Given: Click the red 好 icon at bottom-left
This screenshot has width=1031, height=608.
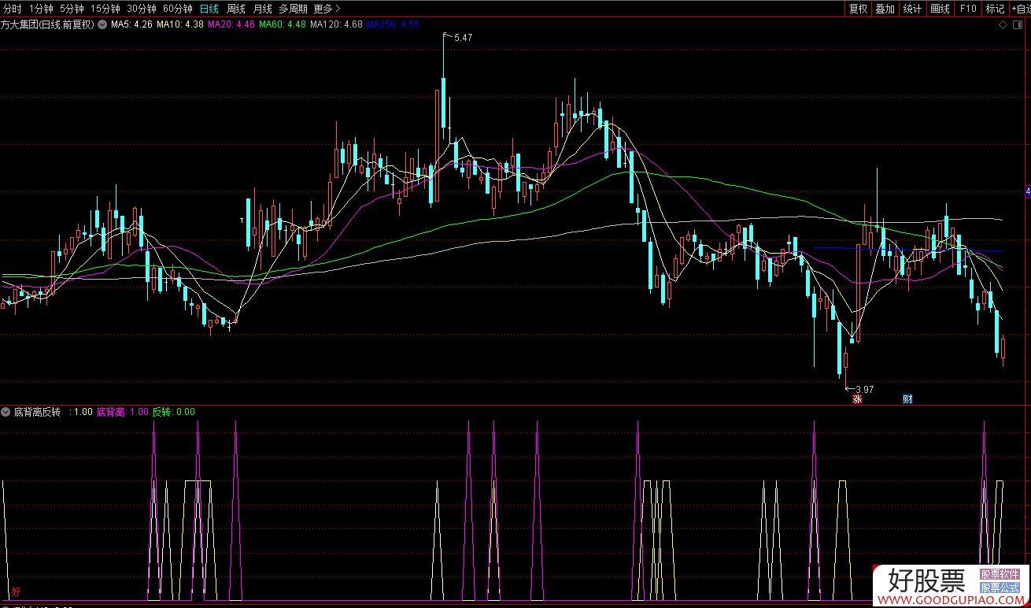Looking at the screenshot, I should pos(16,591).
